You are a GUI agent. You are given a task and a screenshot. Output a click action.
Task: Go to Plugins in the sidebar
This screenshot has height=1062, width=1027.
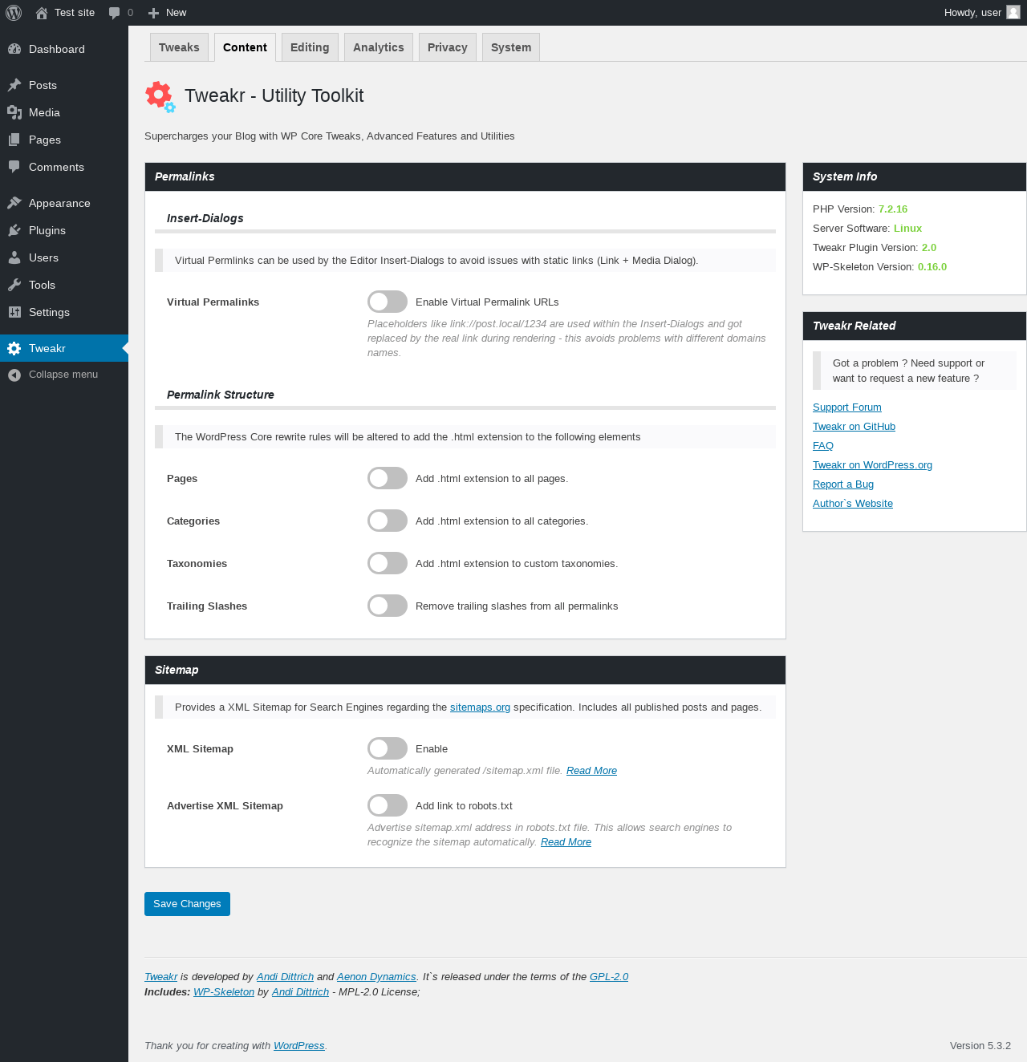[x=64, y=230]
